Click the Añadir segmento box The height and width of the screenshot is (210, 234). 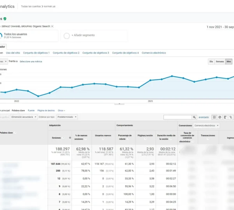94,36
